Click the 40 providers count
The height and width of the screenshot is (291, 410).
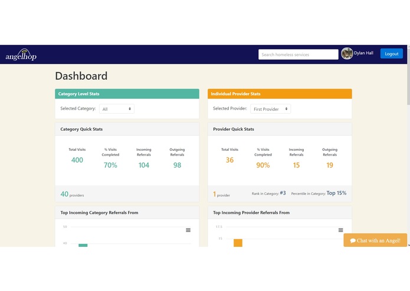point(72,194)
